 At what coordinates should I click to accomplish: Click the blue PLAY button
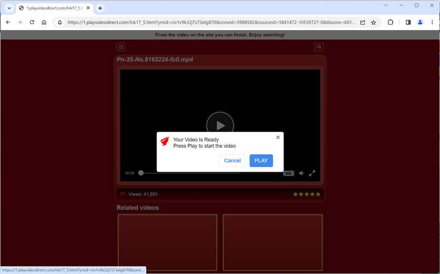point(261,161)
